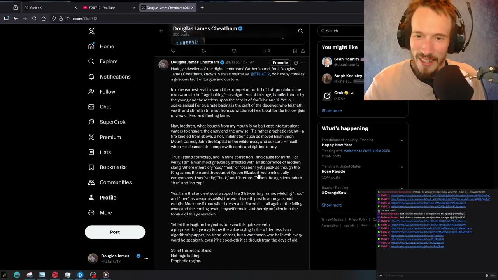498x280 pixels.
Task: Repost icon under the previous post
Action: pos(203,51)
